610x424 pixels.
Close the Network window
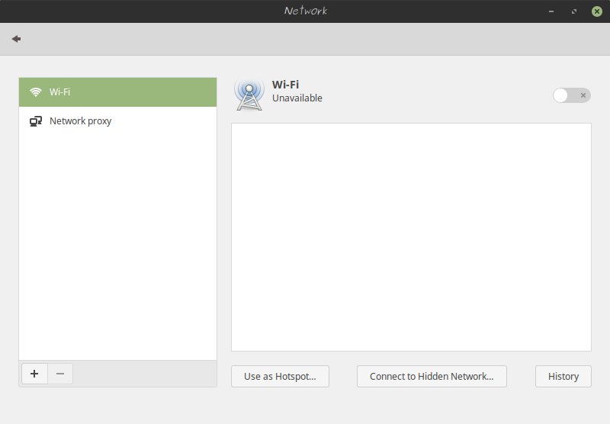click(597, 11)
